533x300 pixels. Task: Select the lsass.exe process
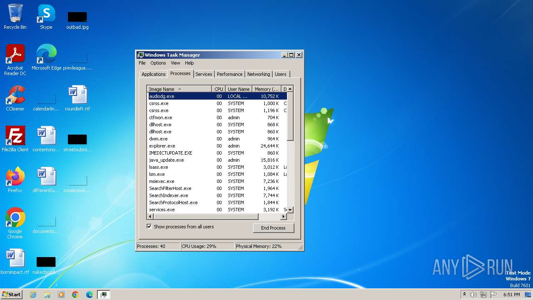coord(217,167)
